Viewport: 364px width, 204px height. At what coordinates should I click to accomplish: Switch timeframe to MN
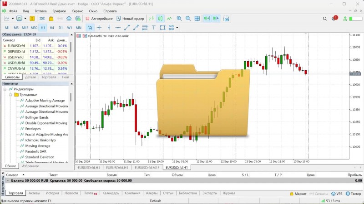(x=78, y=28)
